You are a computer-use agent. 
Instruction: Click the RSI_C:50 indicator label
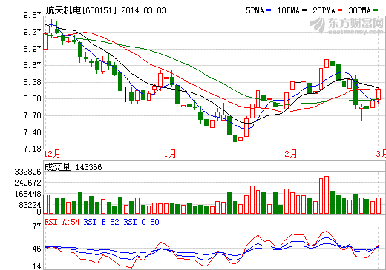point(142,222)
